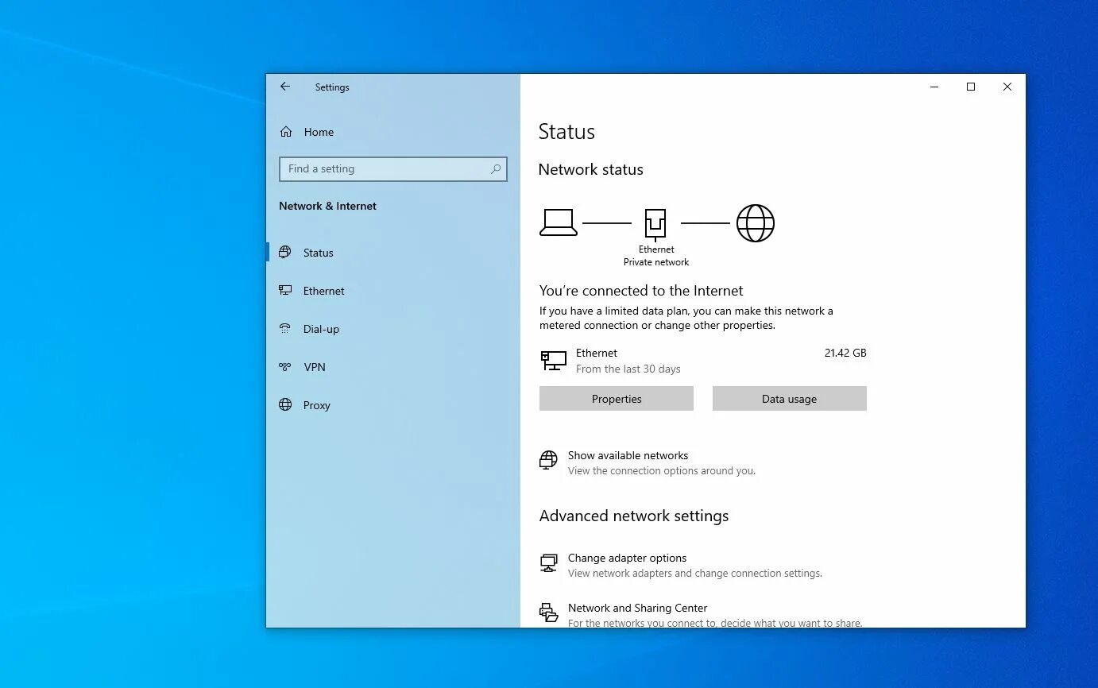This screenshot has height=688, width=1098.
Task: Click the 'From the last 30 days' text
Action: [x=628, y=369]
